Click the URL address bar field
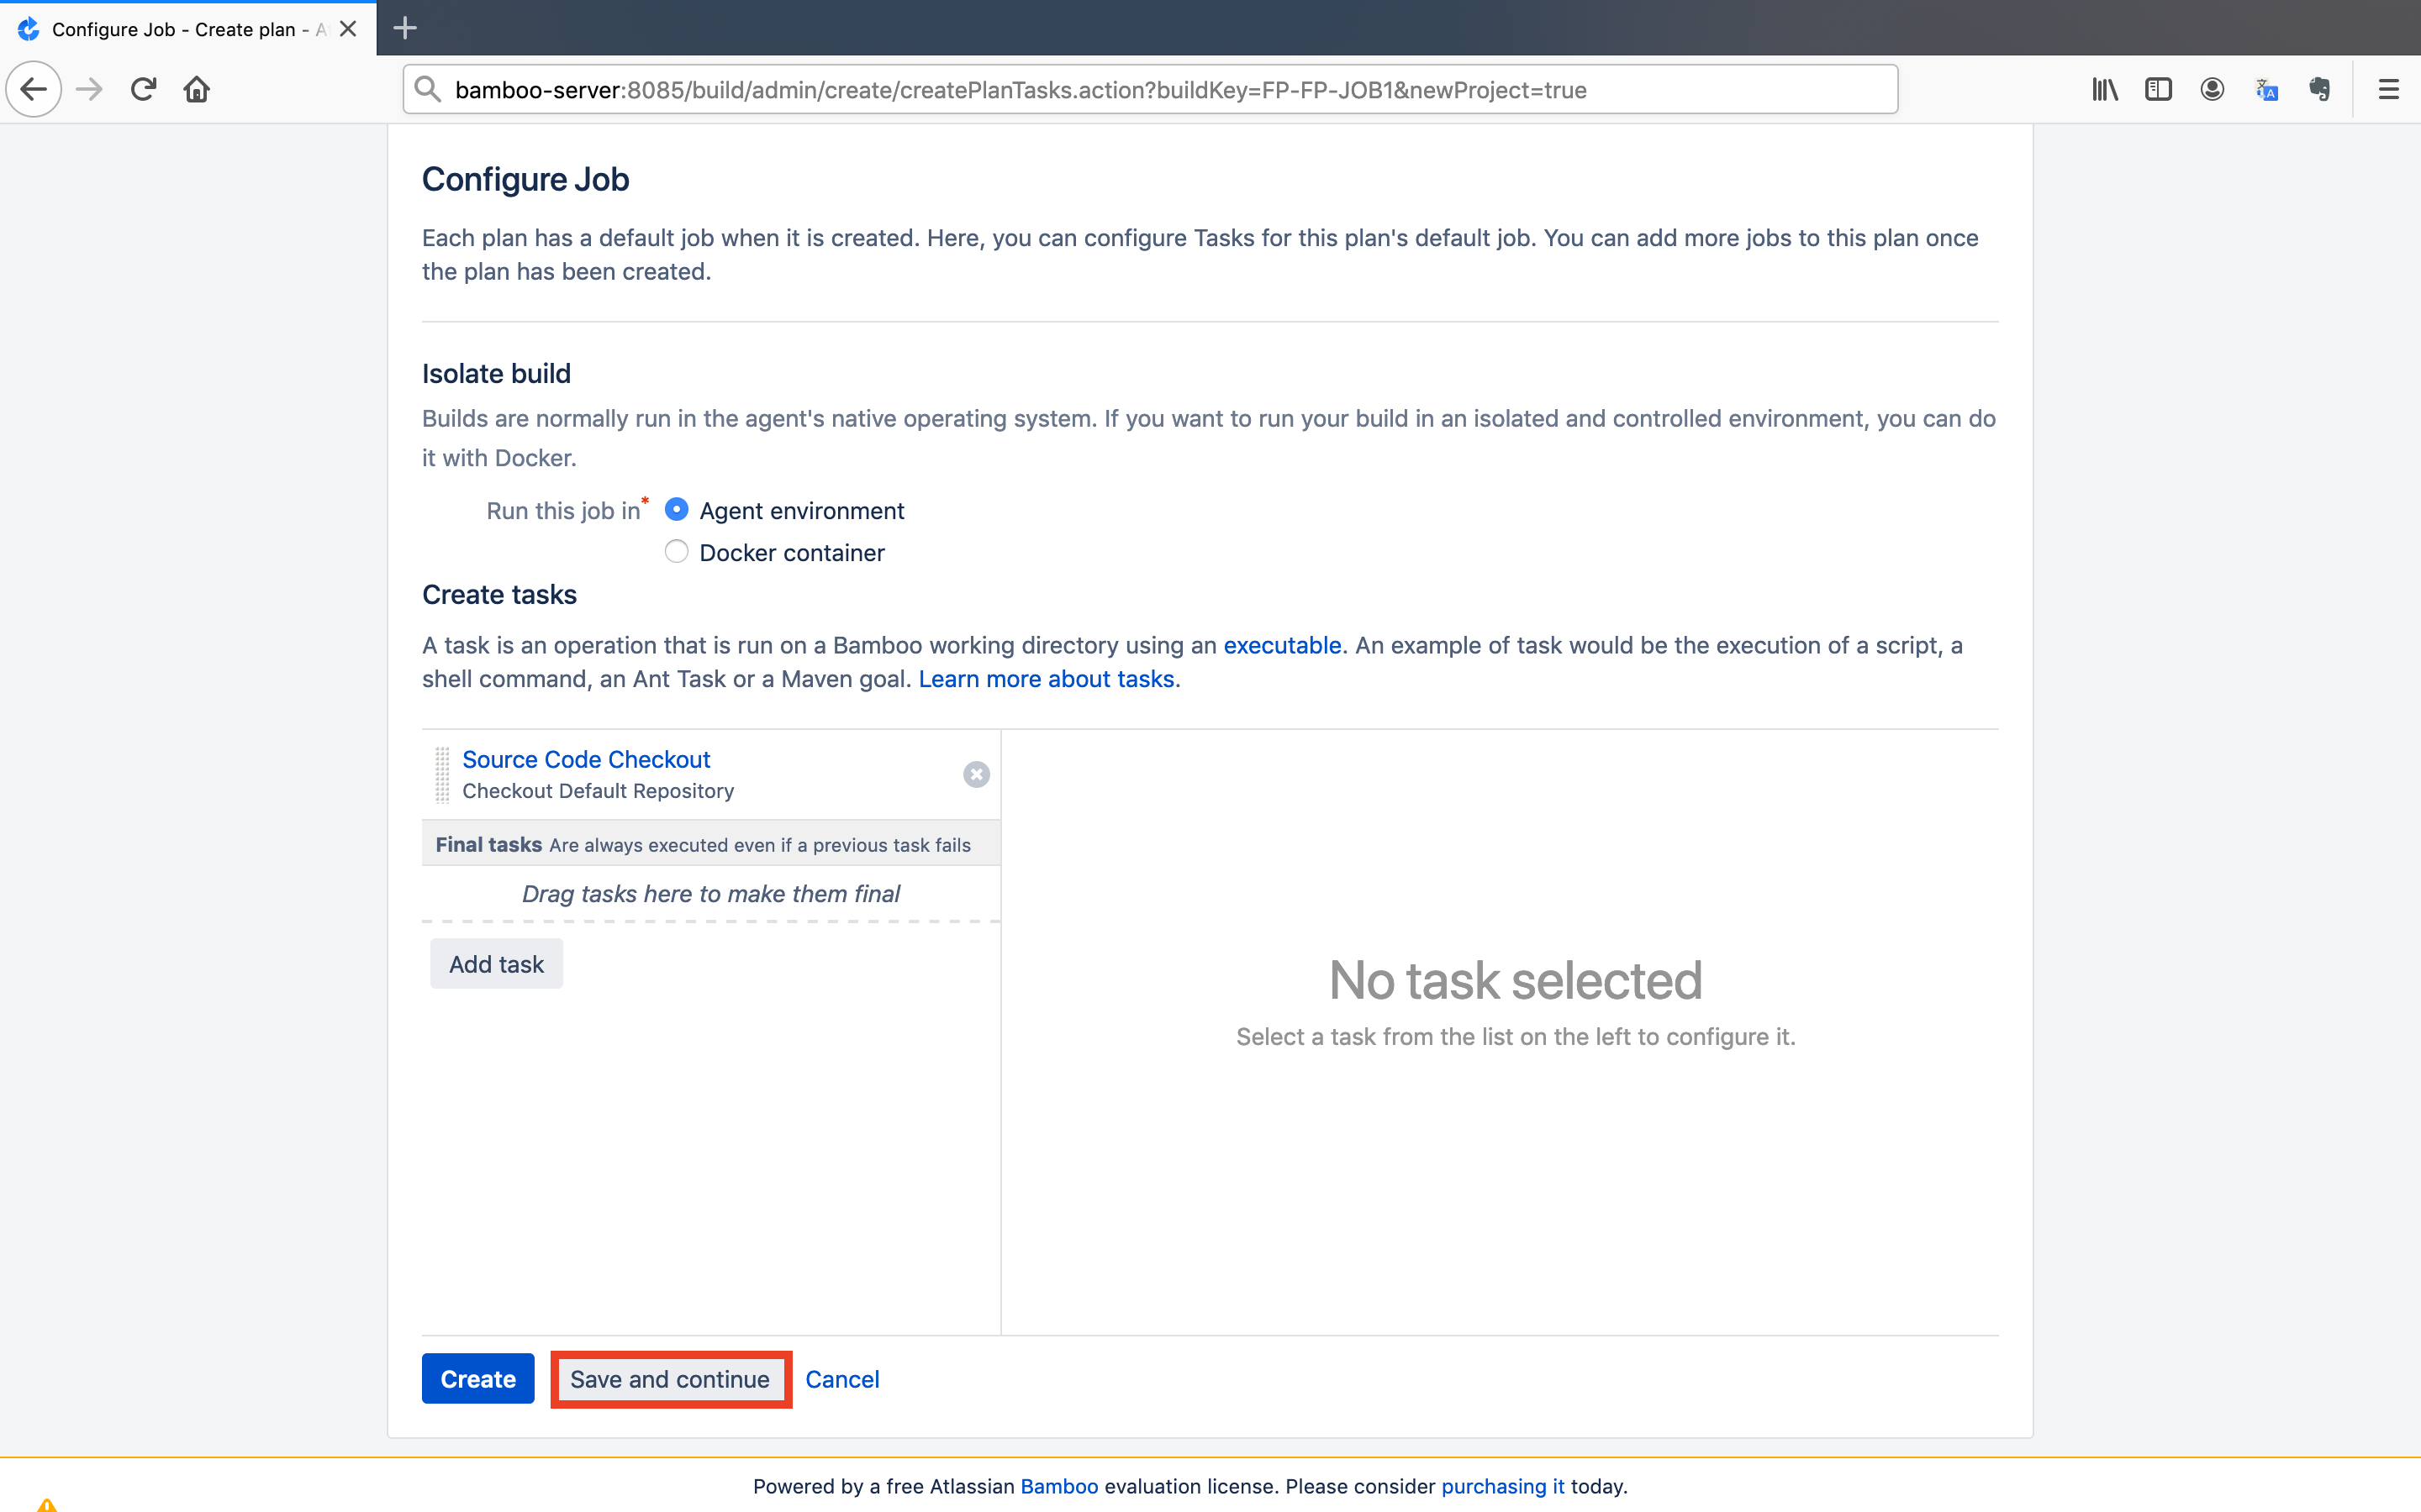Viewport: 2421px width, 1512px height. click(x=1151, y=90)
